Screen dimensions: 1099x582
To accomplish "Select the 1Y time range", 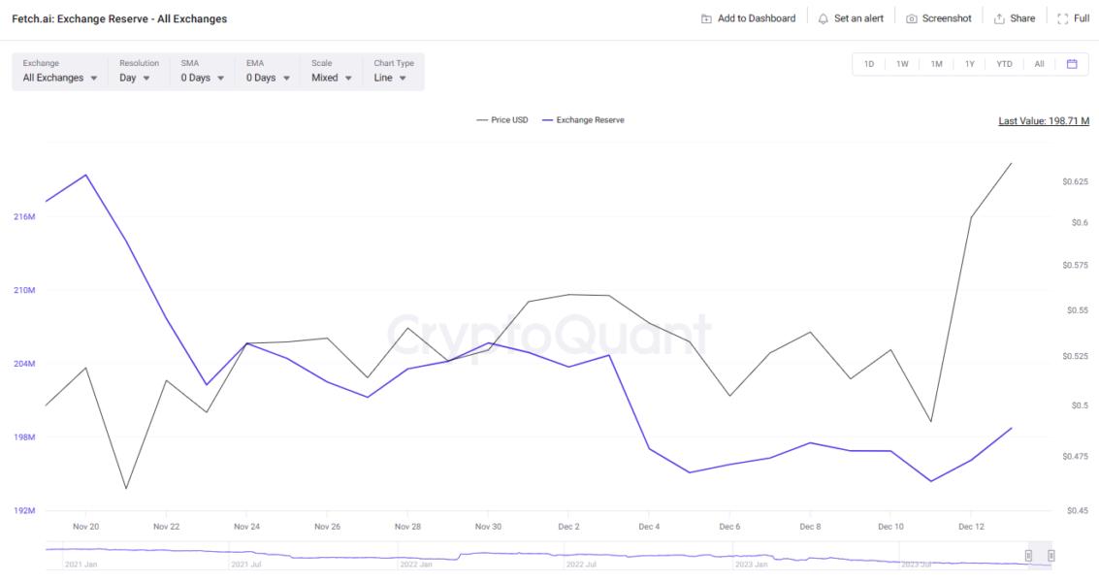I will 969,64.
